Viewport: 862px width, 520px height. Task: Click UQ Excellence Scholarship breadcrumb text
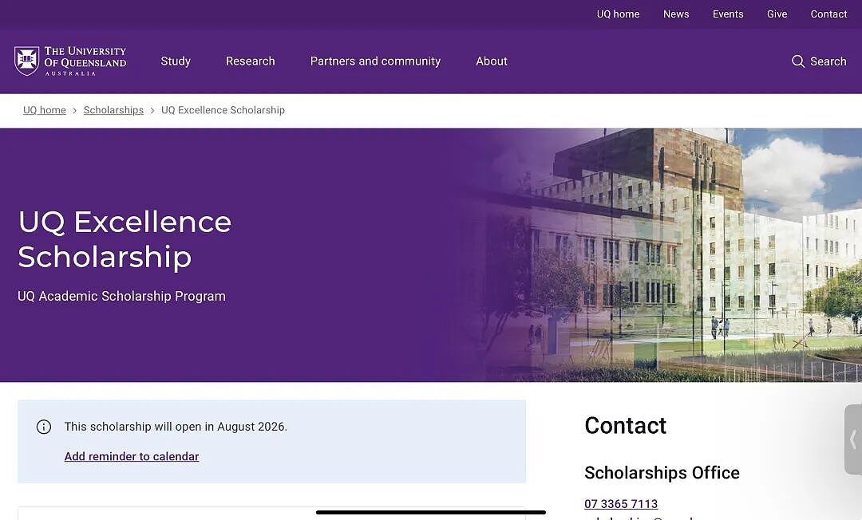pos(223,110)
